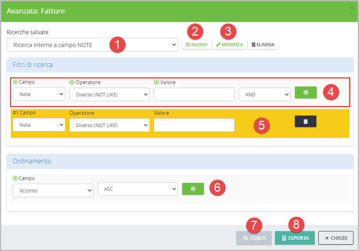Screen dimensions: 359x251
Task: Expand the ASC sort direction dropdown
Action: coord(137,189)
